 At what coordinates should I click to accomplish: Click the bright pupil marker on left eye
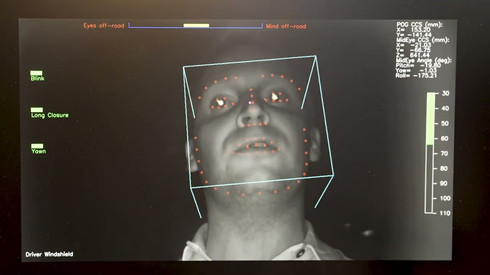pyautogui.click(x=220, y=102)
